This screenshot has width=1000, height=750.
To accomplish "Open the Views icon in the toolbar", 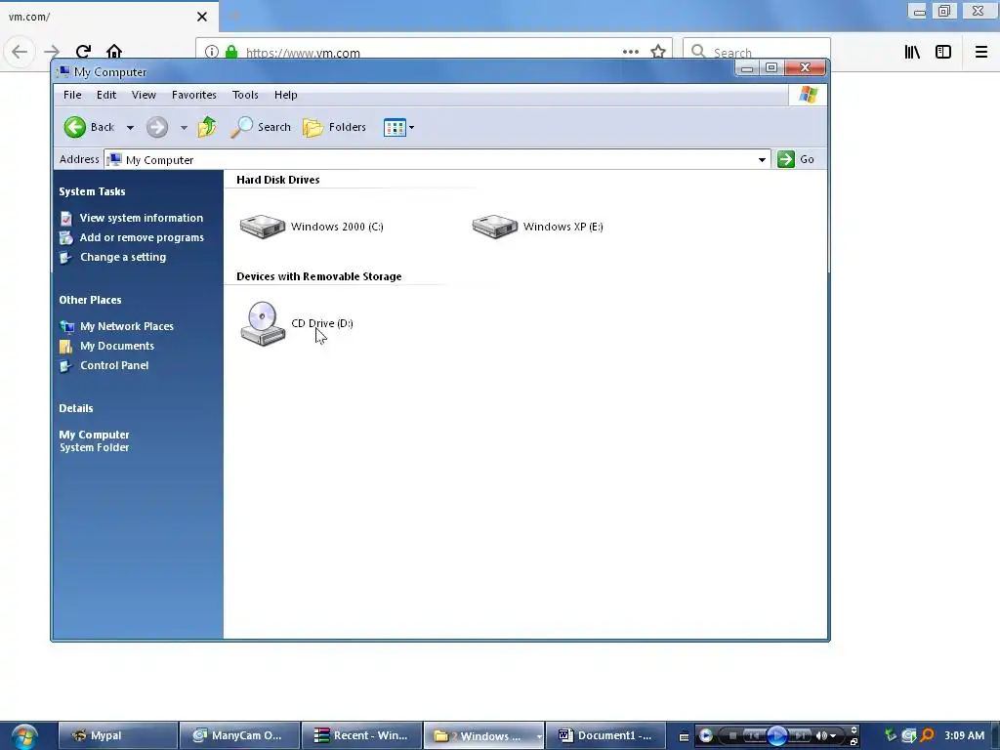I will (x=395, y=128).
